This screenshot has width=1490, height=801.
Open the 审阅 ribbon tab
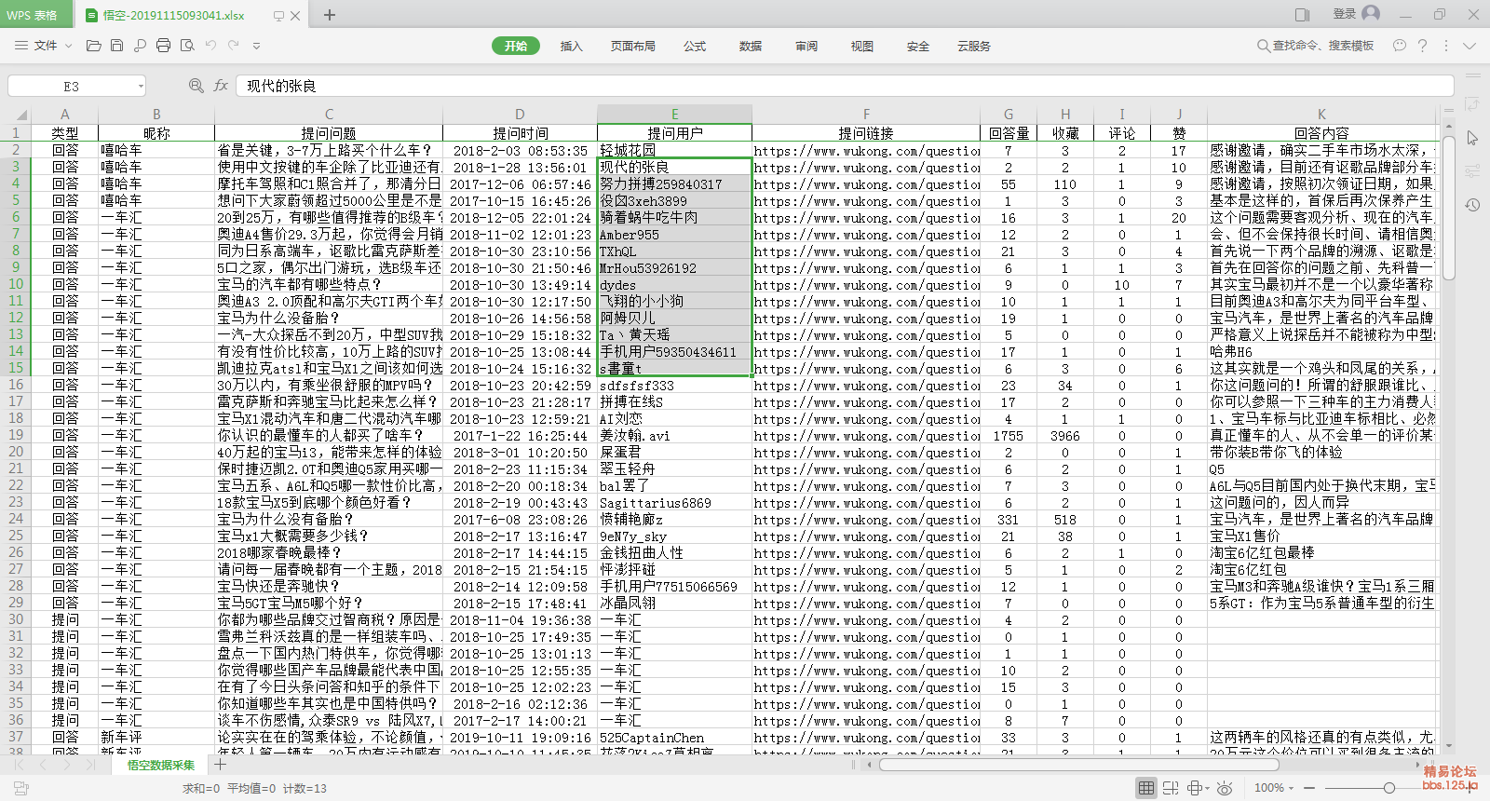(x=806, y=46)
